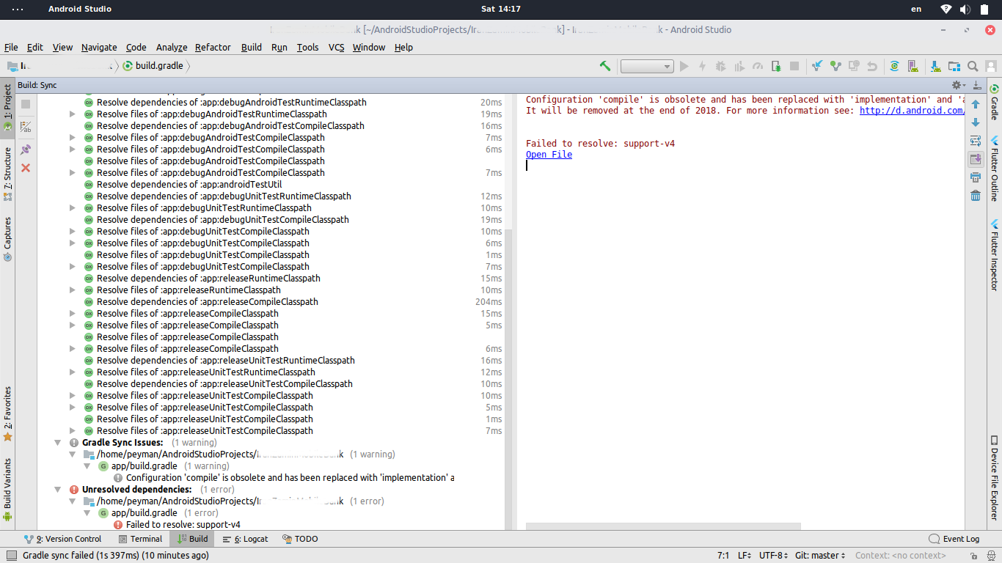Toggle the pin tab purple pin icon
Viewport: 1002px width, 563px height.
tap(26, 150)
